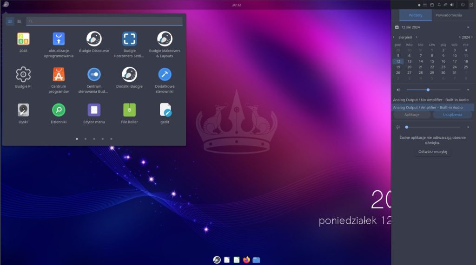Show the Aplikacje audio view

(412, 115)
